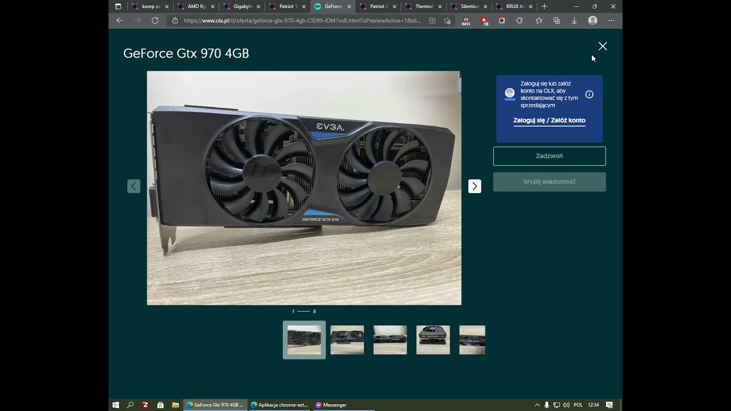Viewport: 731px width, 411px height.
Task: Click the main EVGA graphics card photo
Action: 304,188
